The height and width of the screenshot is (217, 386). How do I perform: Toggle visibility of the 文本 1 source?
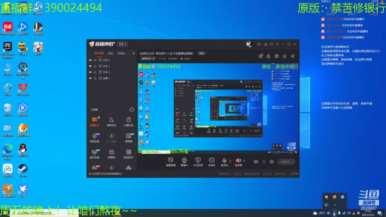click(90, 66)
